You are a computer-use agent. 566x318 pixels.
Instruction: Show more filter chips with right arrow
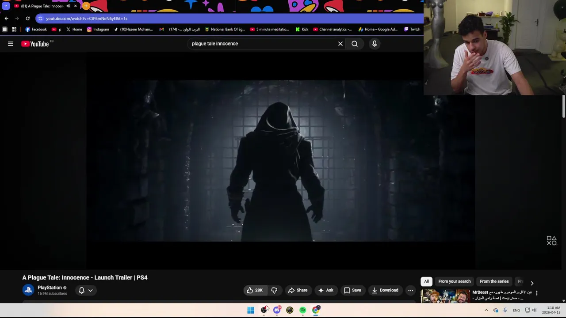(532, 283)
